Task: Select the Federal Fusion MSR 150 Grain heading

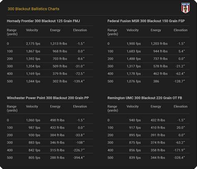Action: [x=146, y=21]
